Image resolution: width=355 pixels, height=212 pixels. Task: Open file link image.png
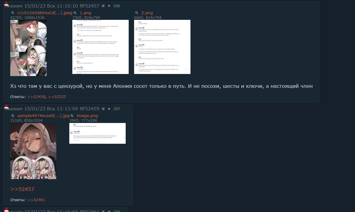(87, 116)
